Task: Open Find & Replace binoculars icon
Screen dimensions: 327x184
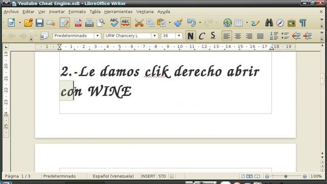Action: (x=269, y=22)
